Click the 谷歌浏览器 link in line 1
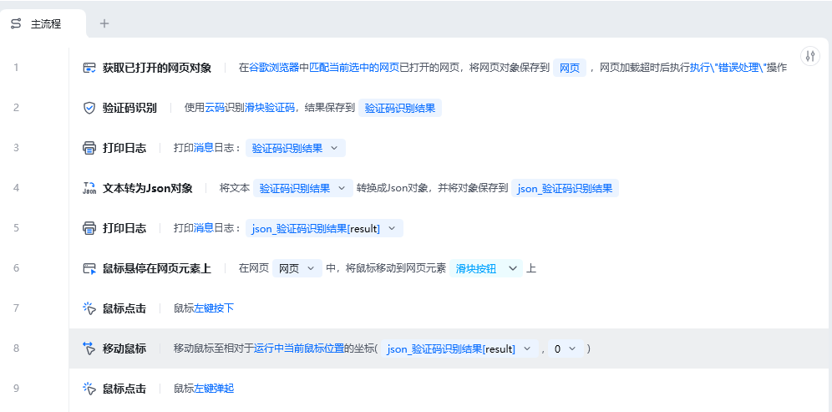 tap(274, 68)
